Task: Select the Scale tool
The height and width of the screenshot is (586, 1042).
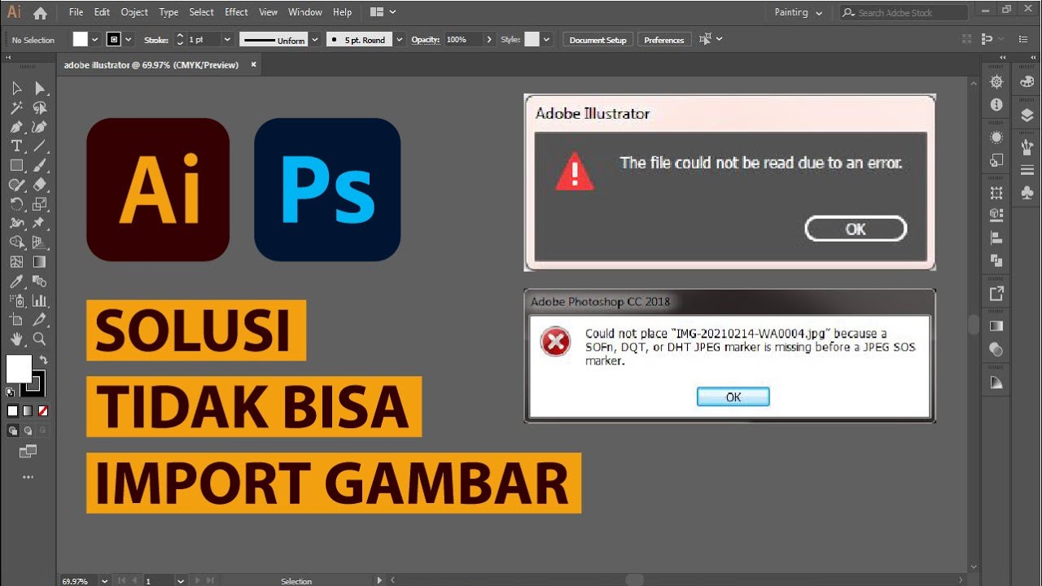Action: [x=39, y=204]
